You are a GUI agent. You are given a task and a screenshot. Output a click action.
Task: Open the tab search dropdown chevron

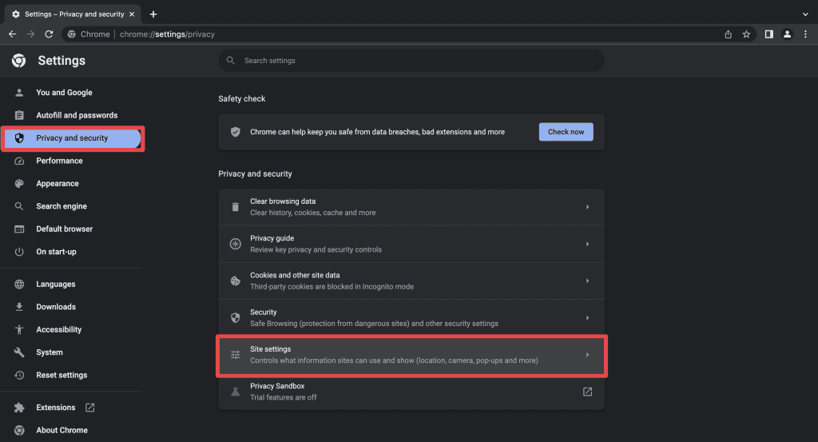tap(805, 14)
